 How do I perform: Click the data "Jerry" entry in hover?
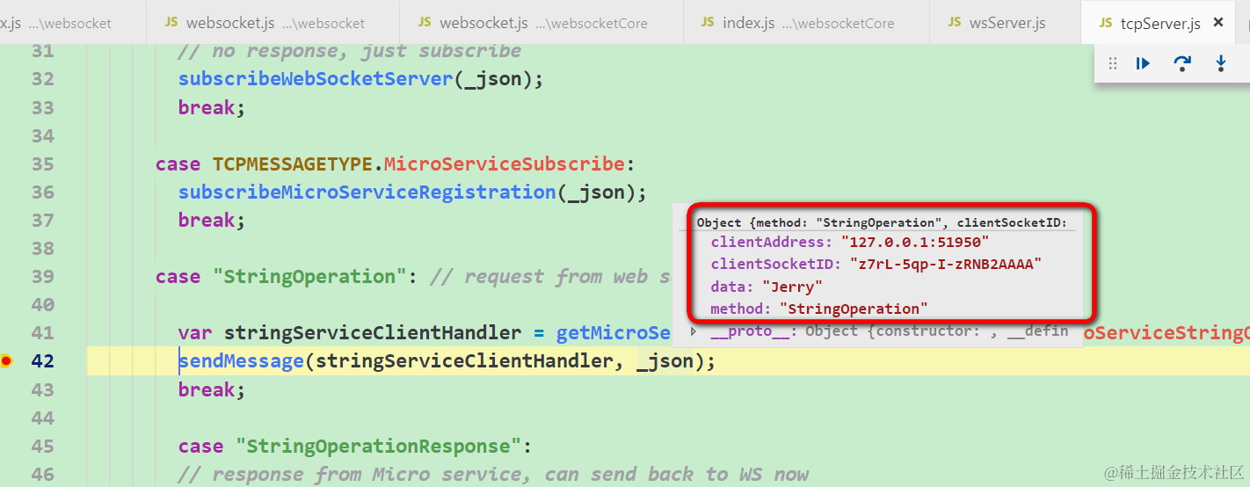click(x=767, y=287)
